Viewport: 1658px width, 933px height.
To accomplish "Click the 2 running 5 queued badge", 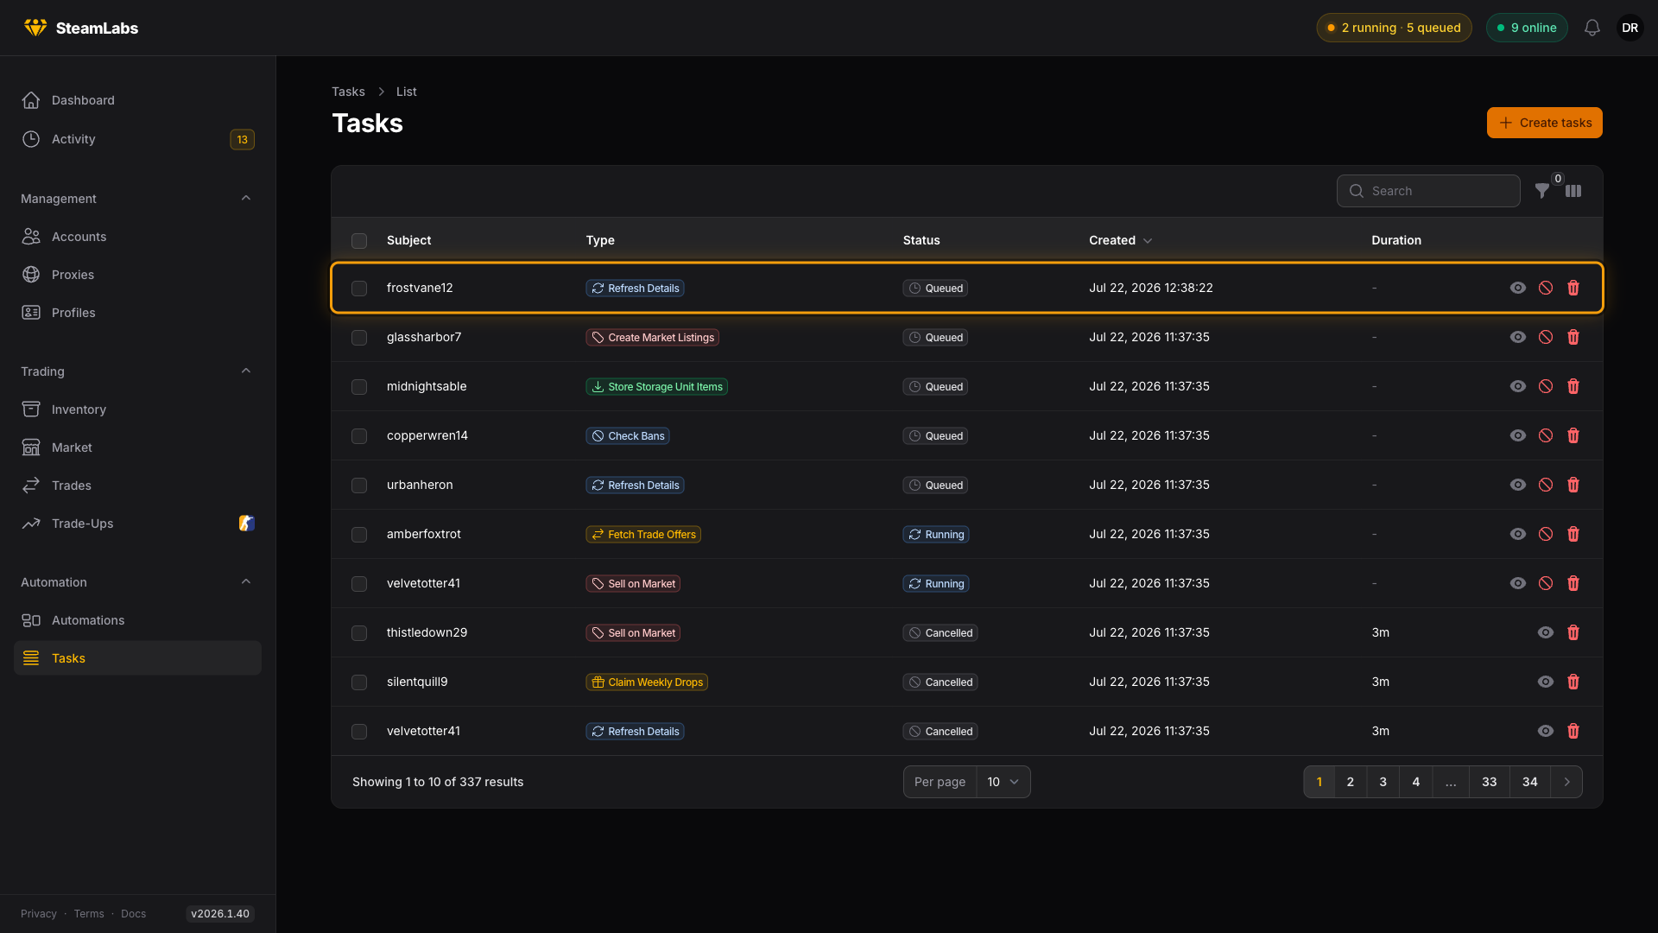I will tap(1394, 28).
